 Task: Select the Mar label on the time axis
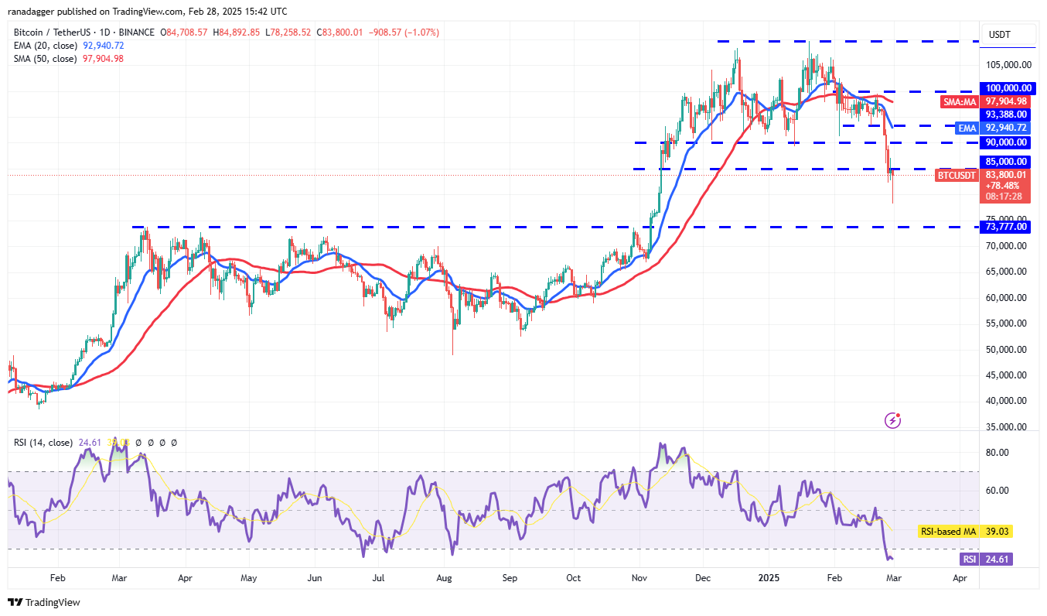point(892,578)
